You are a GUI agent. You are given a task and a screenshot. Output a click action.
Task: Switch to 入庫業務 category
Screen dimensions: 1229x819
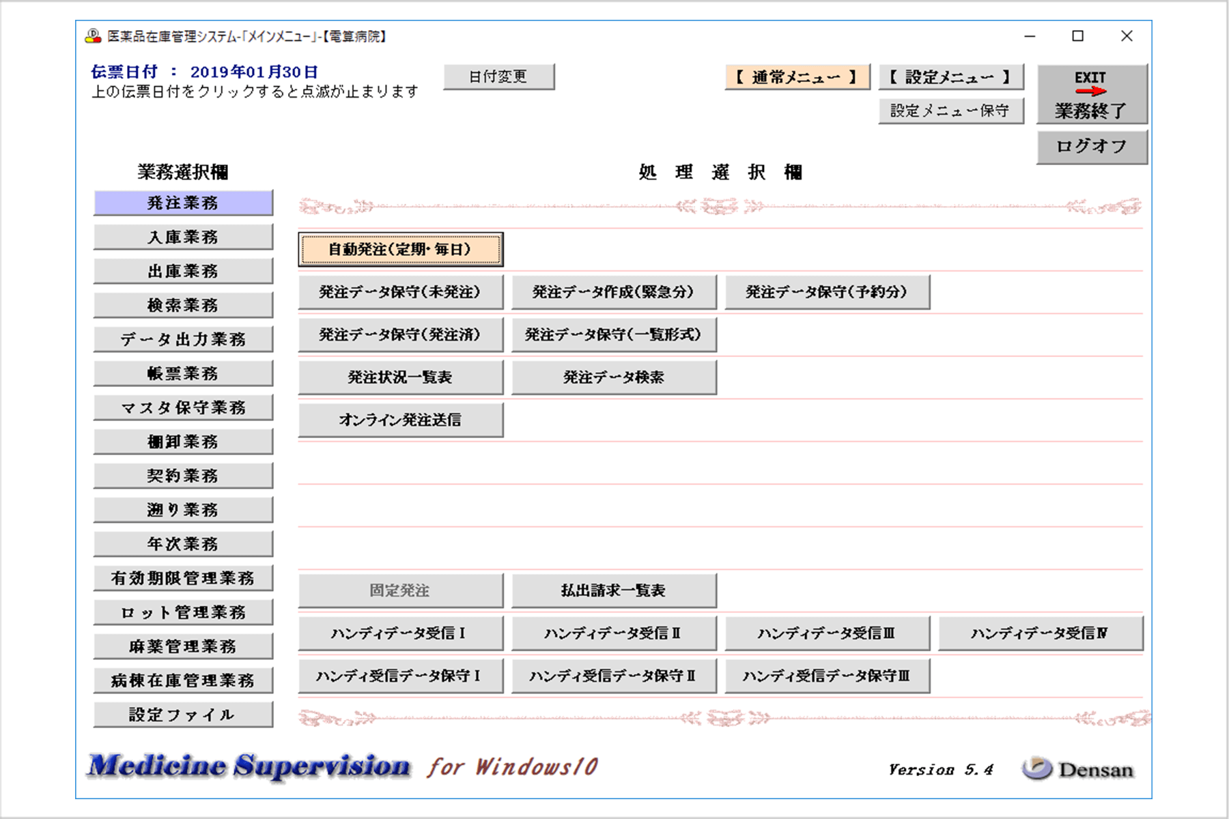point(182,236)
